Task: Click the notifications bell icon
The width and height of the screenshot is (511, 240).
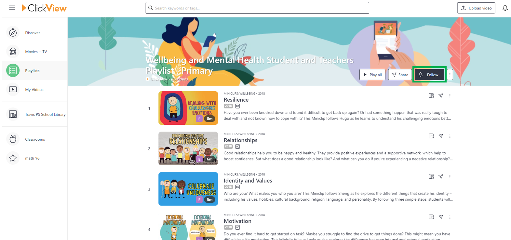Action: 505,8
